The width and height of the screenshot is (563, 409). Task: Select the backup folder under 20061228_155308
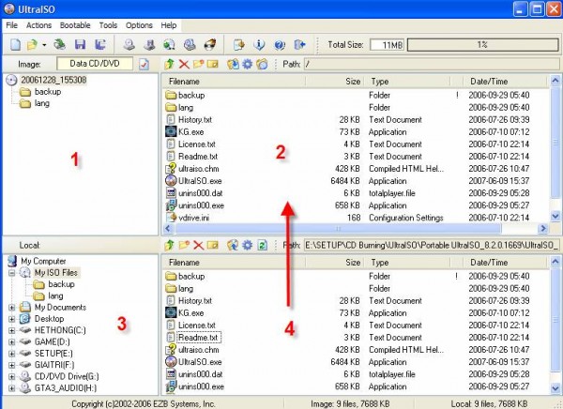click(48, 92)
